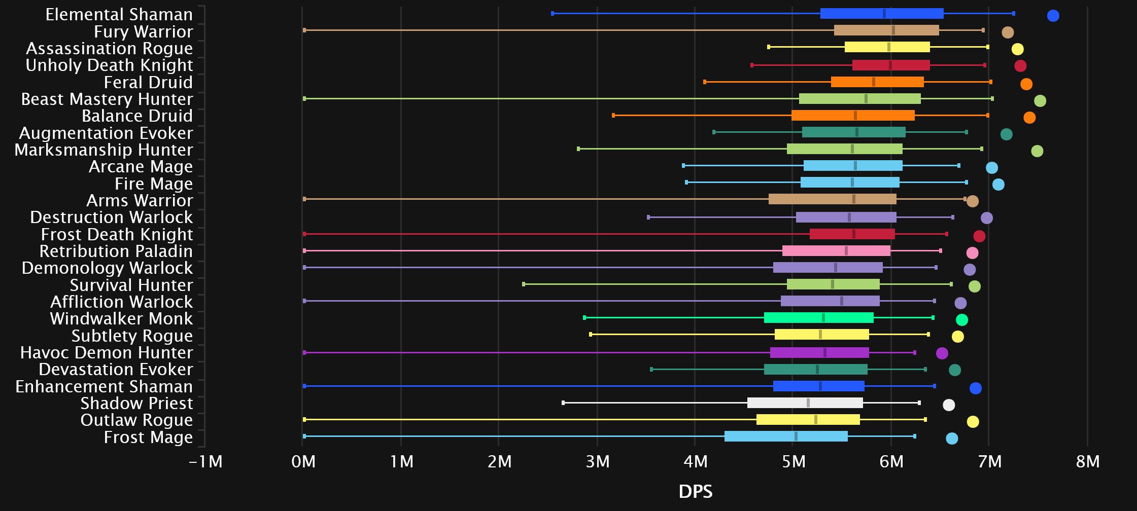Select the Feral Druid orange box
Image resolution: width=1137 pixels, height=511 pixels.
[x=877, y=82]
